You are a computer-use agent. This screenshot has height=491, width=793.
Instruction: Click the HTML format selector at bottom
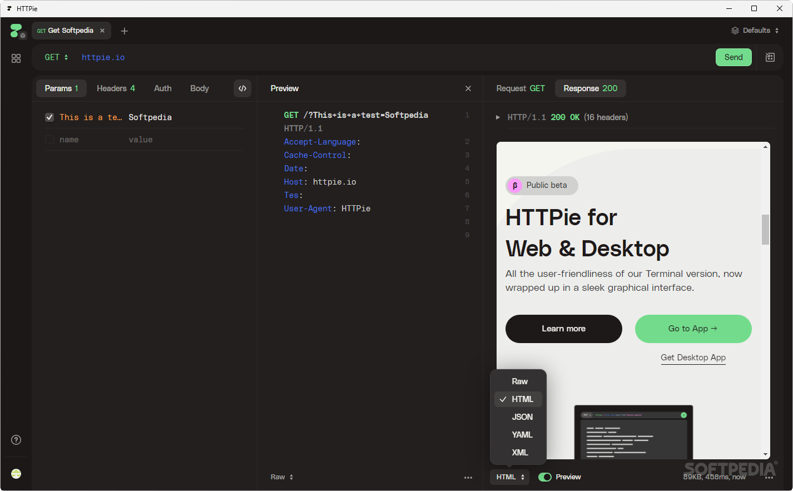pos(510,477)
